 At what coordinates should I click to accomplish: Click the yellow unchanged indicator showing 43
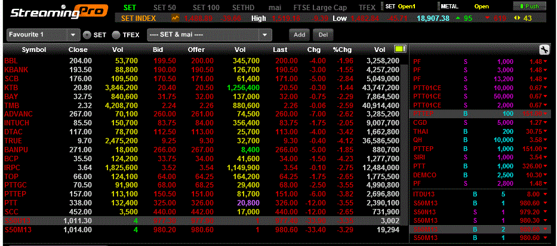pos(522,18)
